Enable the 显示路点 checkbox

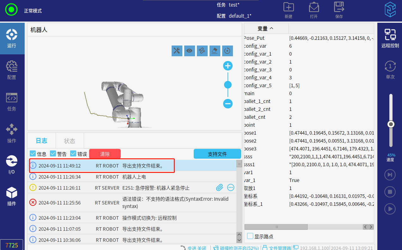(x=250, y=236)
